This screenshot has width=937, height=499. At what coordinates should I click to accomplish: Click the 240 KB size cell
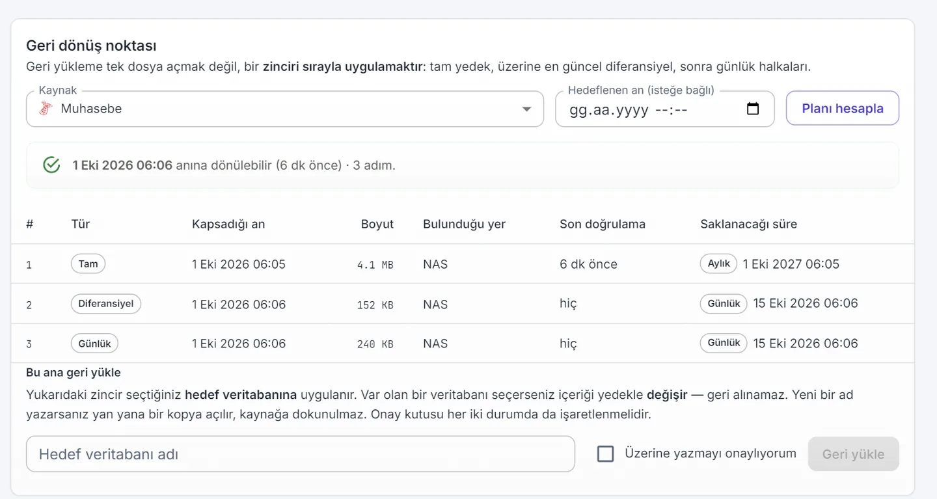375,344
